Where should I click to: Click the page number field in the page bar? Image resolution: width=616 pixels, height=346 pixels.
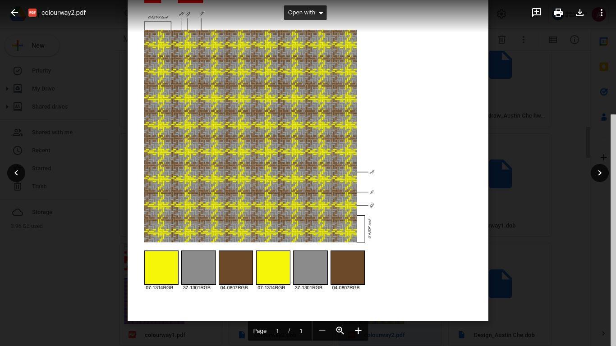coord(277,331)
